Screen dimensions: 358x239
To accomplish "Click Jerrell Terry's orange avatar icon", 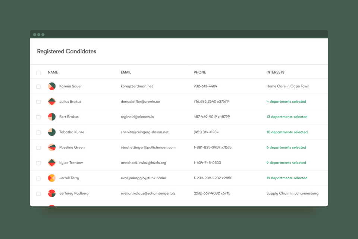I will [x=52, y=178].
